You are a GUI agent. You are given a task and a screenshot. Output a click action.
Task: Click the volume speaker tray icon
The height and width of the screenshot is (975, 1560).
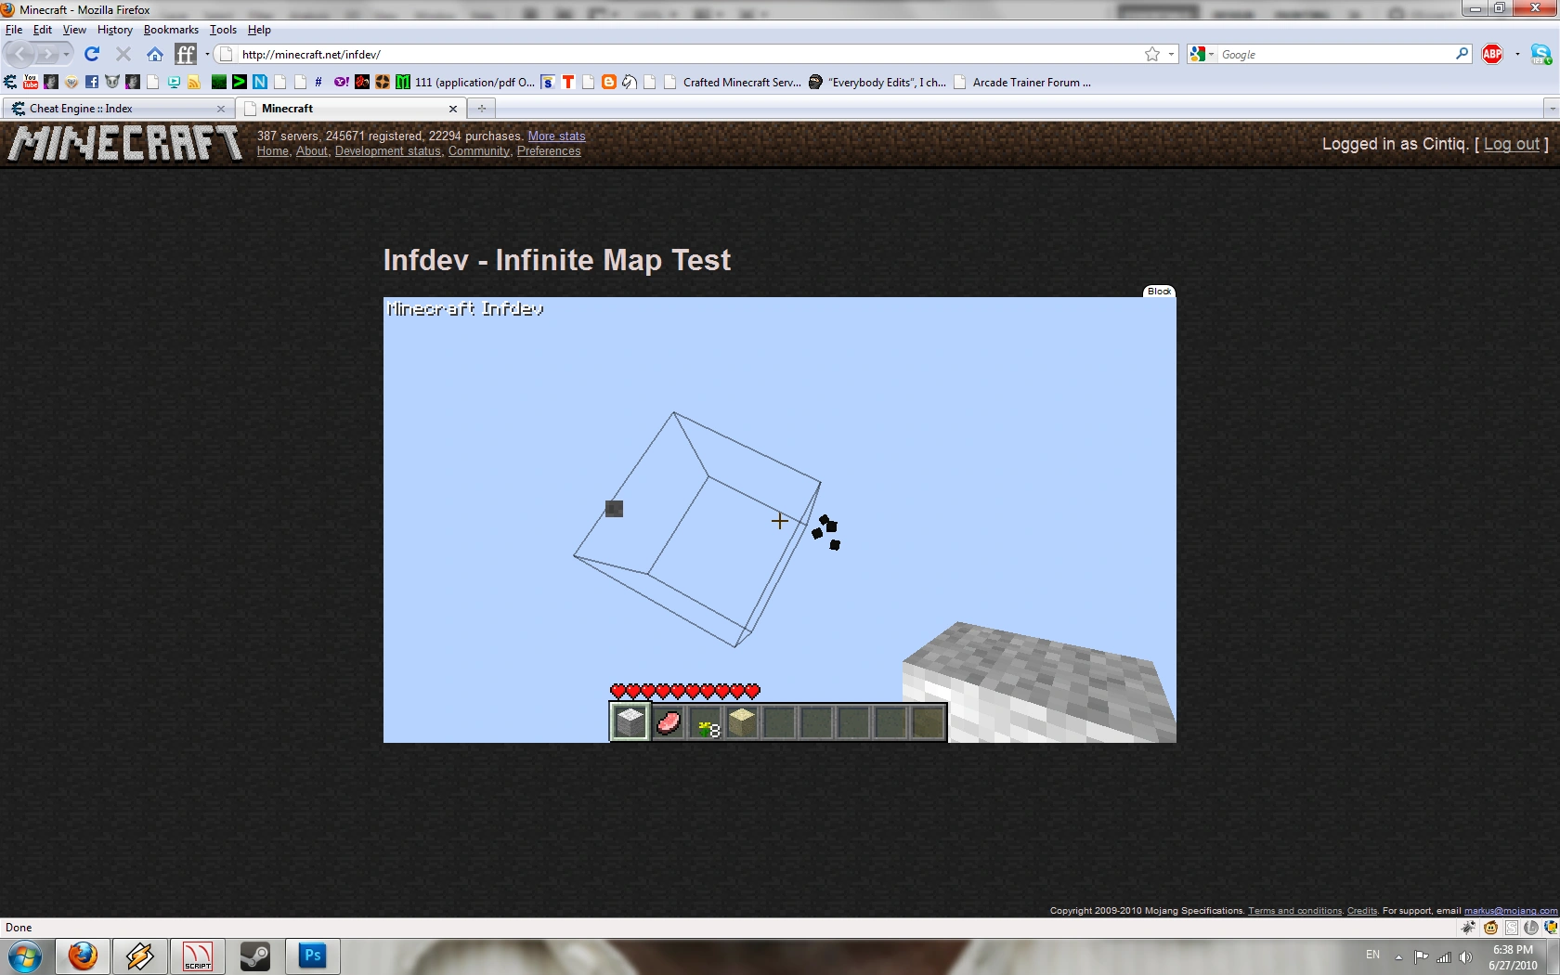pos(1465,956)
